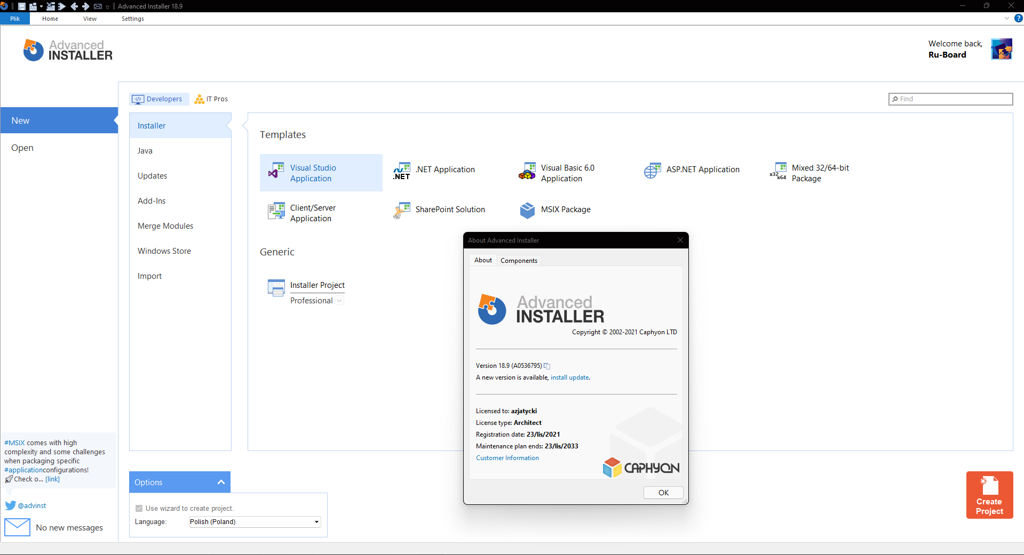This screenshot has height=555, width=1024.
Task: Click the 'No new messages' text
Action: (x=69, y=528)
